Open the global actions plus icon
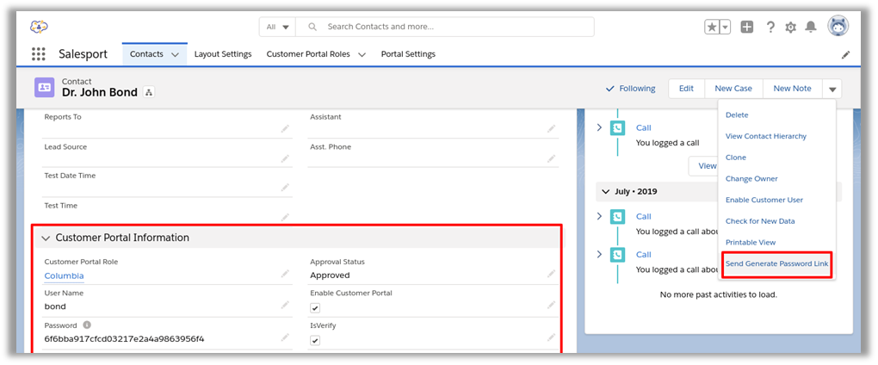This screenshot has height=365, width=878. 747,27
